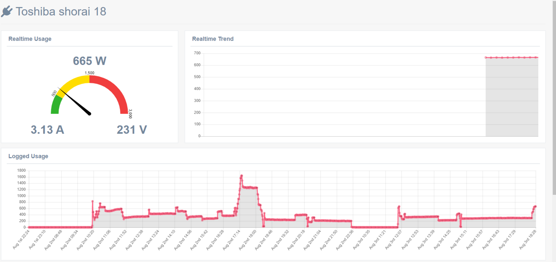Click the Realtime Trend panel heading
Image resolution: width=556 pixels, height=262 pixels.
point(213,39)
